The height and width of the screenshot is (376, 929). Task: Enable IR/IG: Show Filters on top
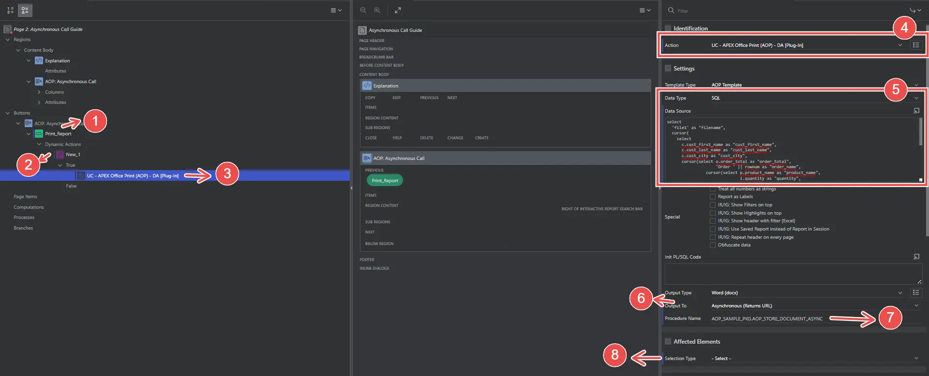[713, 205]
